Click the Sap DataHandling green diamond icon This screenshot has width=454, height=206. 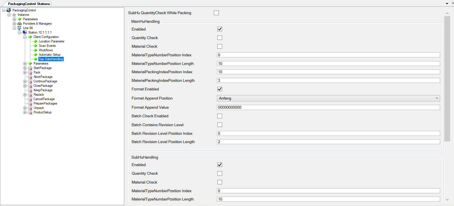(36, 59)
